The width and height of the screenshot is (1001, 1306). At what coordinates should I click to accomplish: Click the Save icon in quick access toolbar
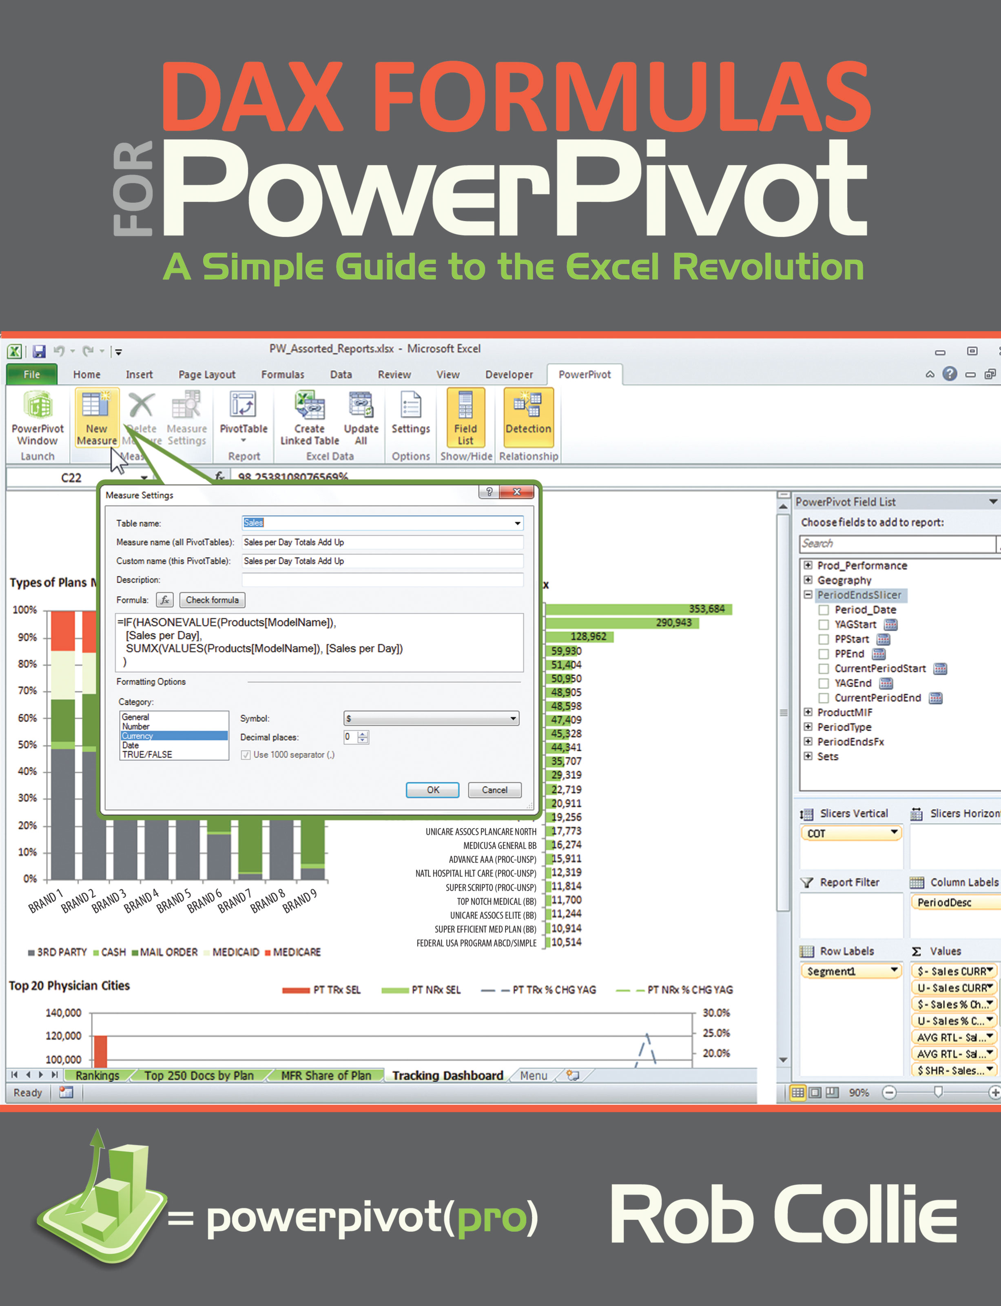click(39, 352)
